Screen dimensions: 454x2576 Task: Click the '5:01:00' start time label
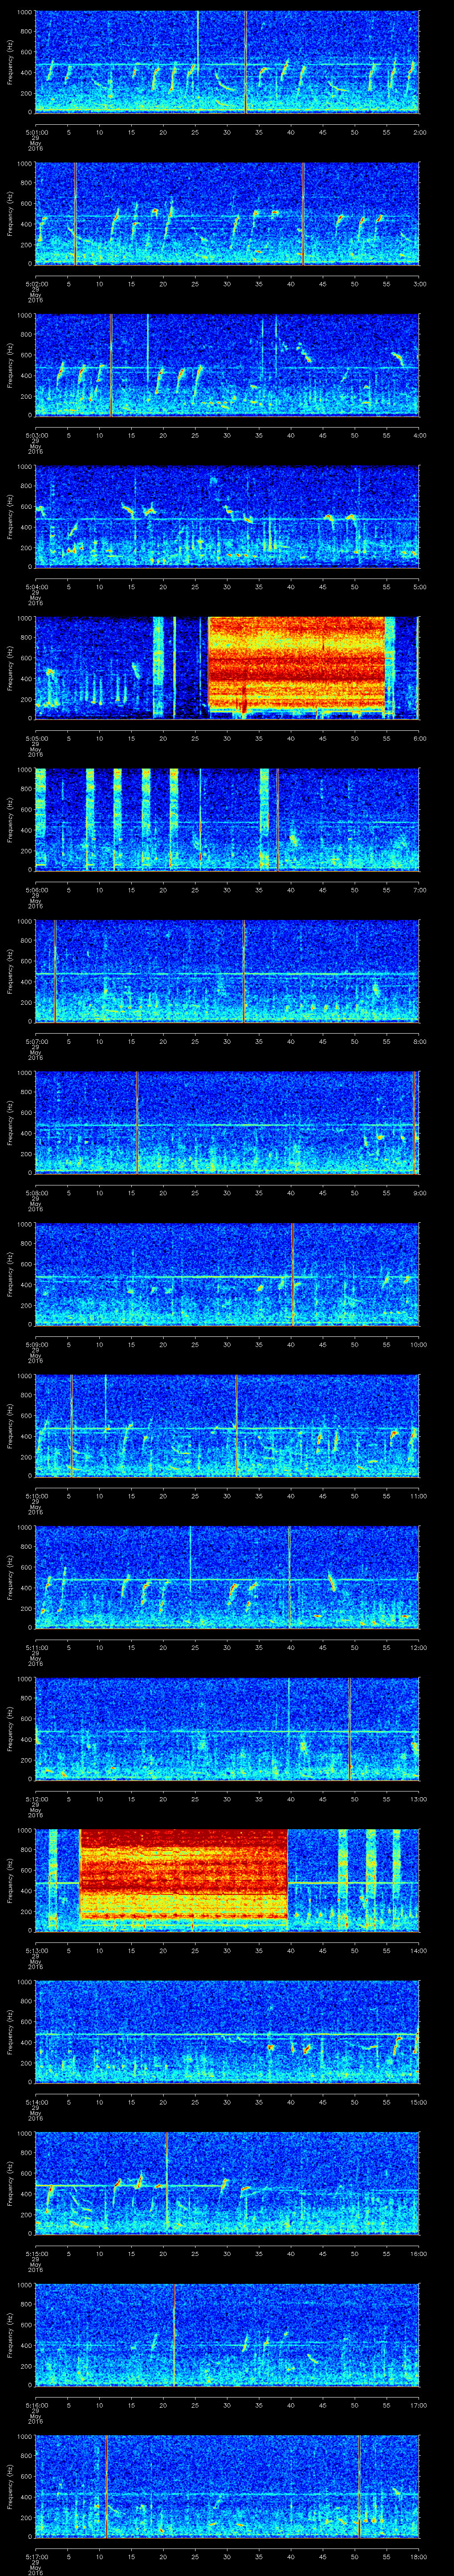coord(36,131)
